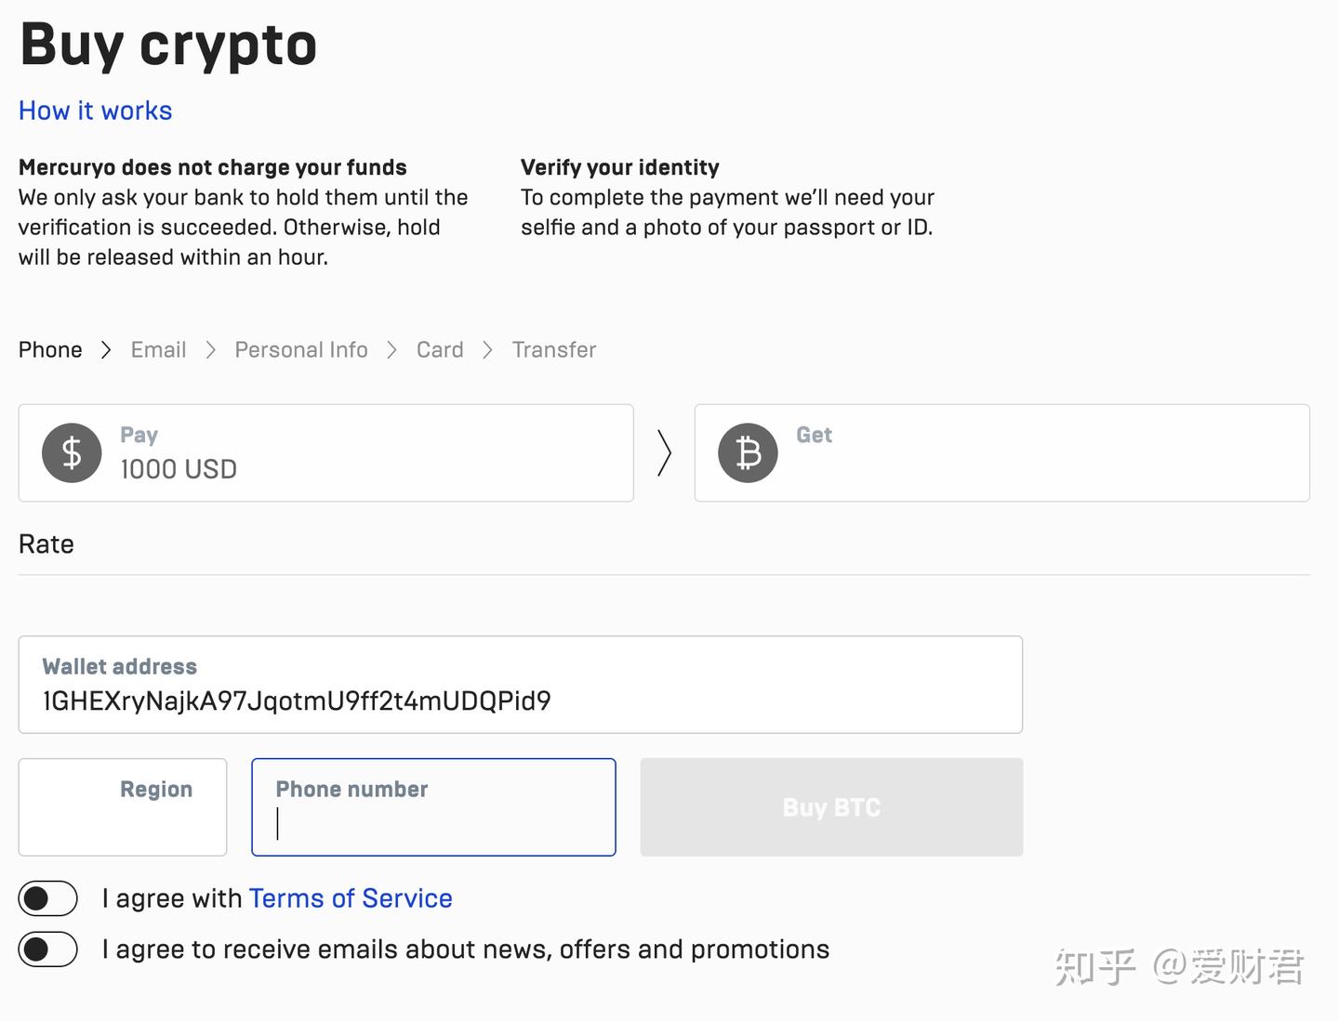Select the Phone step in breadcrumb
The height and width of the screenshot is (1021, 1339).
50,350
